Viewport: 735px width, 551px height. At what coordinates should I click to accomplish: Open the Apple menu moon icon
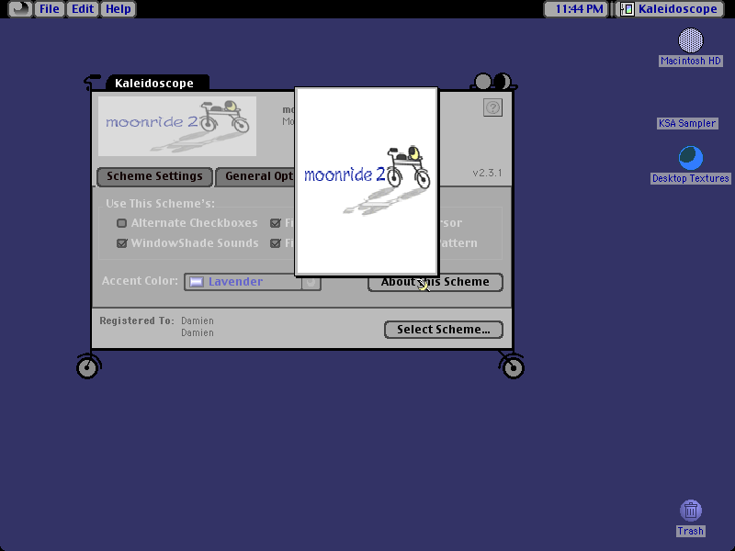[x=20, y=9]
